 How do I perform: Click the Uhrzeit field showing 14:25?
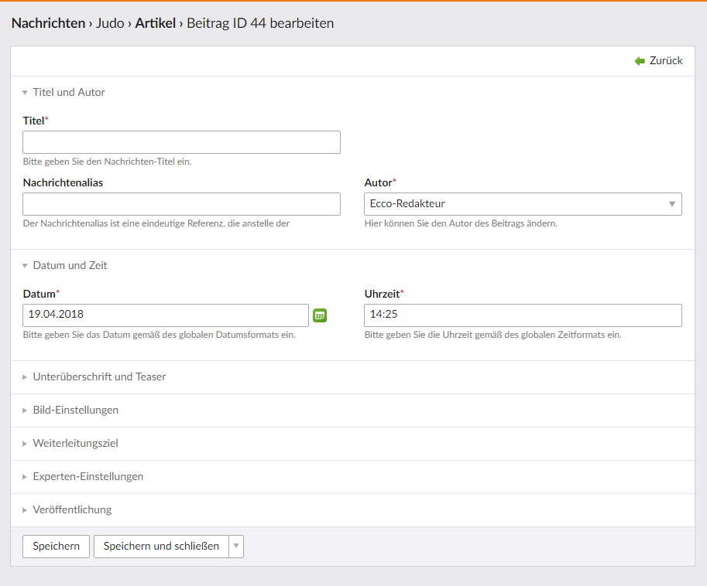tap(523, 315)
